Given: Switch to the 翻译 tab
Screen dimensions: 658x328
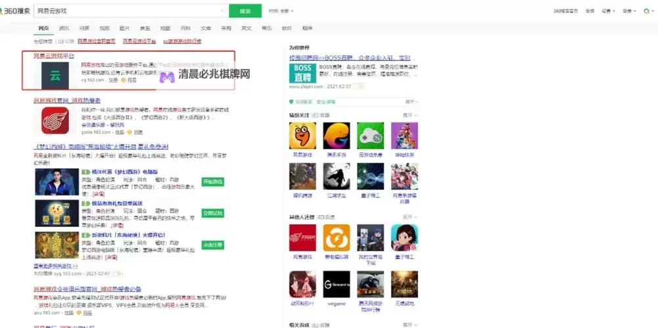Looking at the screenshot, I should point(307,28).
